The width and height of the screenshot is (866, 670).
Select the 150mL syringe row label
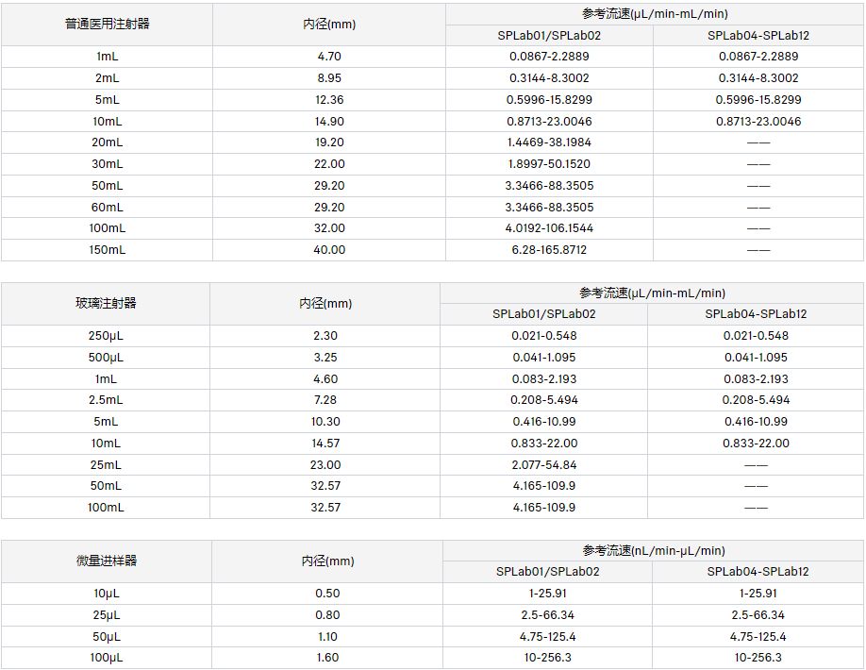point(107,250)
